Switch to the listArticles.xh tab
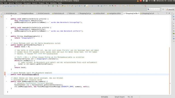175x98 pixels. click(x=58, y=13)
